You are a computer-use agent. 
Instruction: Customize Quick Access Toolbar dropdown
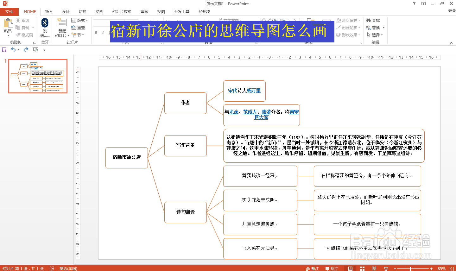44,50
